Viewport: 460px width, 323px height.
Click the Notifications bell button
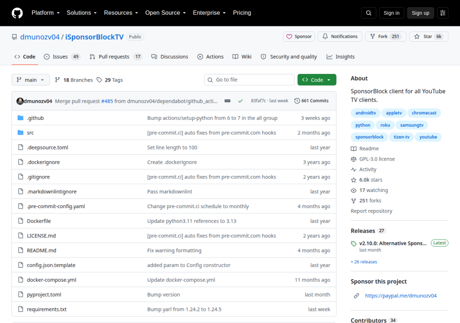[340, 36]
